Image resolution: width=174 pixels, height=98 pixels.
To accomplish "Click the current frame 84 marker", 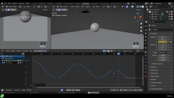I will [x=119, y=54].
